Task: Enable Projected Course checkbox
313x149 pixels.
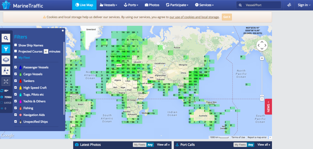Action: point(15,51)
